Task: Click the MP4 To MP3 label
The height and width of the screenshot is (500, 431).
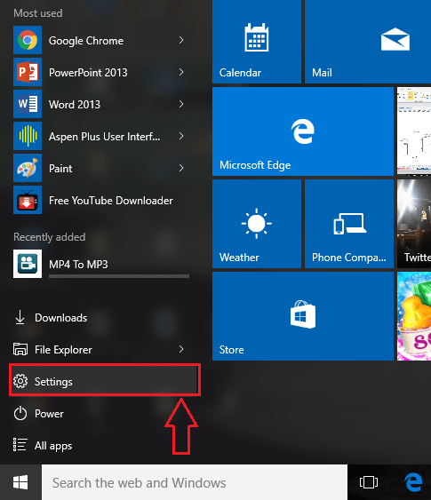Action: (x=78, y=265)
